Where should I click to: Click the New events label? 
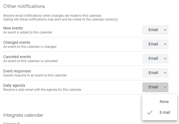pos(13,28)
